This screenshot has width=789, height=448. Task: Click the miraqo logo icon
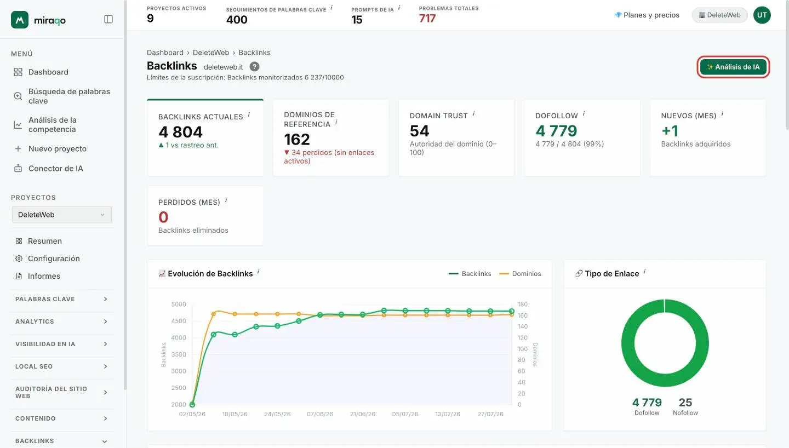pos(20,20)
